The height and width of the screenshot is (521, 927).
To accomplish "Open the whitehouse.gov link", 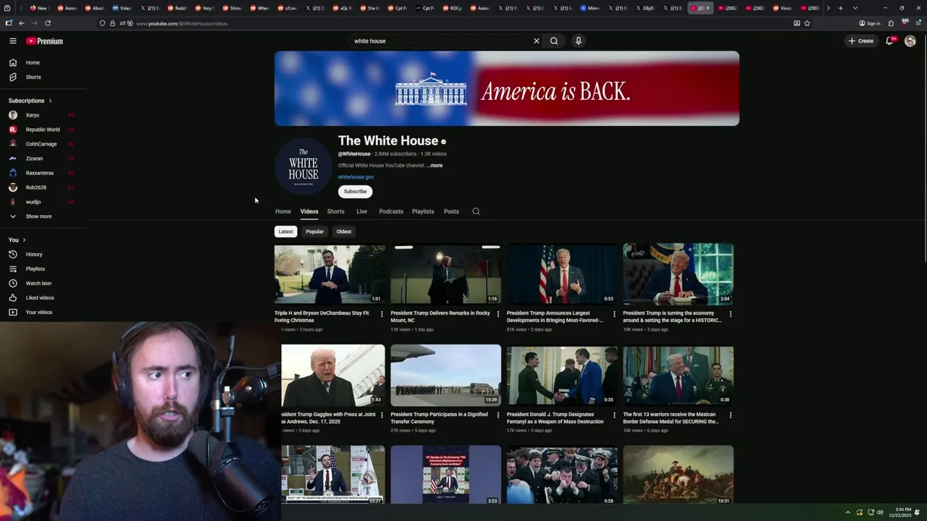I will pos(356,177).
